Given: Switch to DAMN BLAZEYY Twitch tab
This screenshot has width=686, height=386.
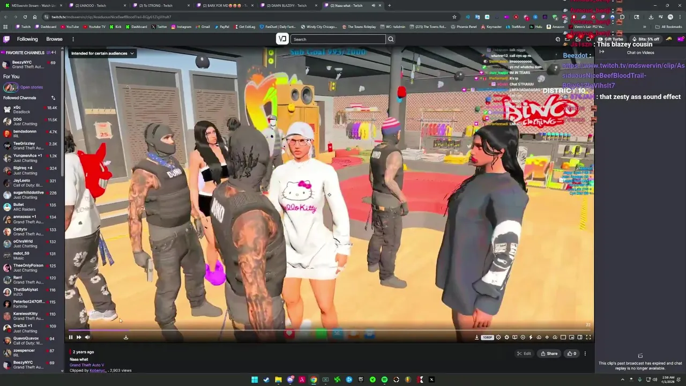Looking at the screenshot, I should point(289,5).
